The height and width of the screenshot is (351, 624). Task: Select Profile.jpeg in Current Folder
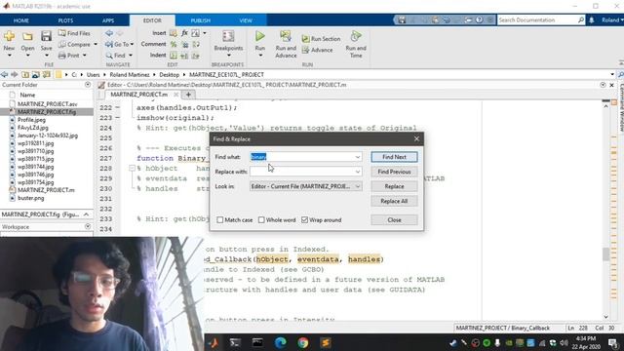31,120
